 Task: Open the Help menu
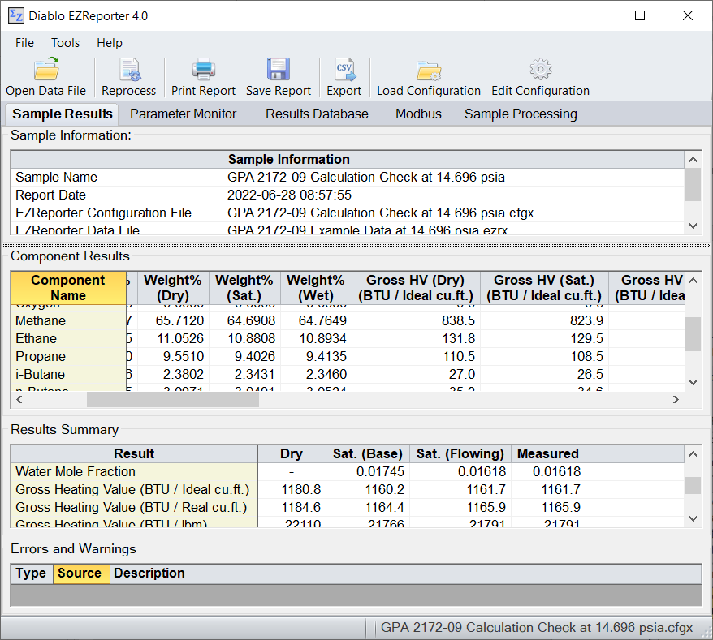click(x=110, y=43)
